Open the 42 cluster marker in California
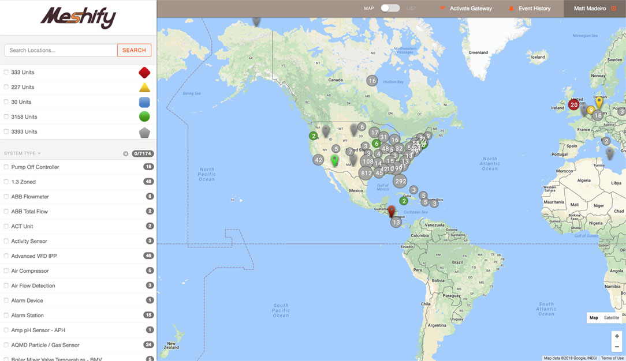Viewport: 626px width, 361px height. pyautogui.click(x=318, y=160)
